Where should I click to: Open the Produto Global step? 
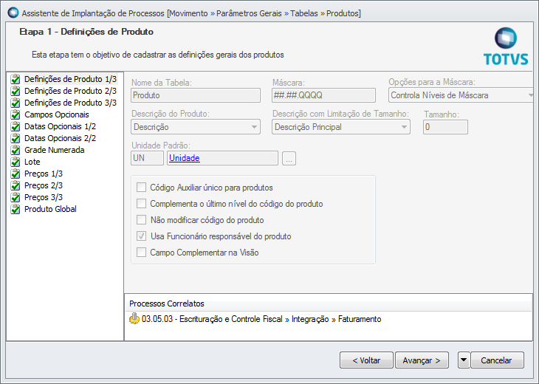pyautogui.click(x=50, y=209)
